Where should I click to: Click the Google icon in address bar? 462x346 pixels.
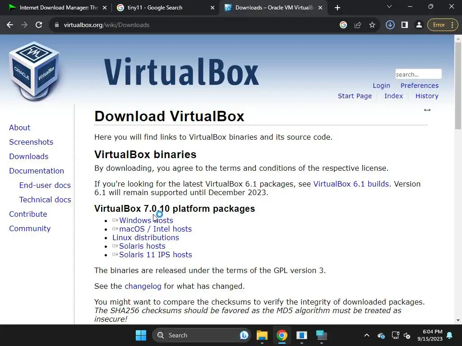pyautogui.click(x=343, y=25)
